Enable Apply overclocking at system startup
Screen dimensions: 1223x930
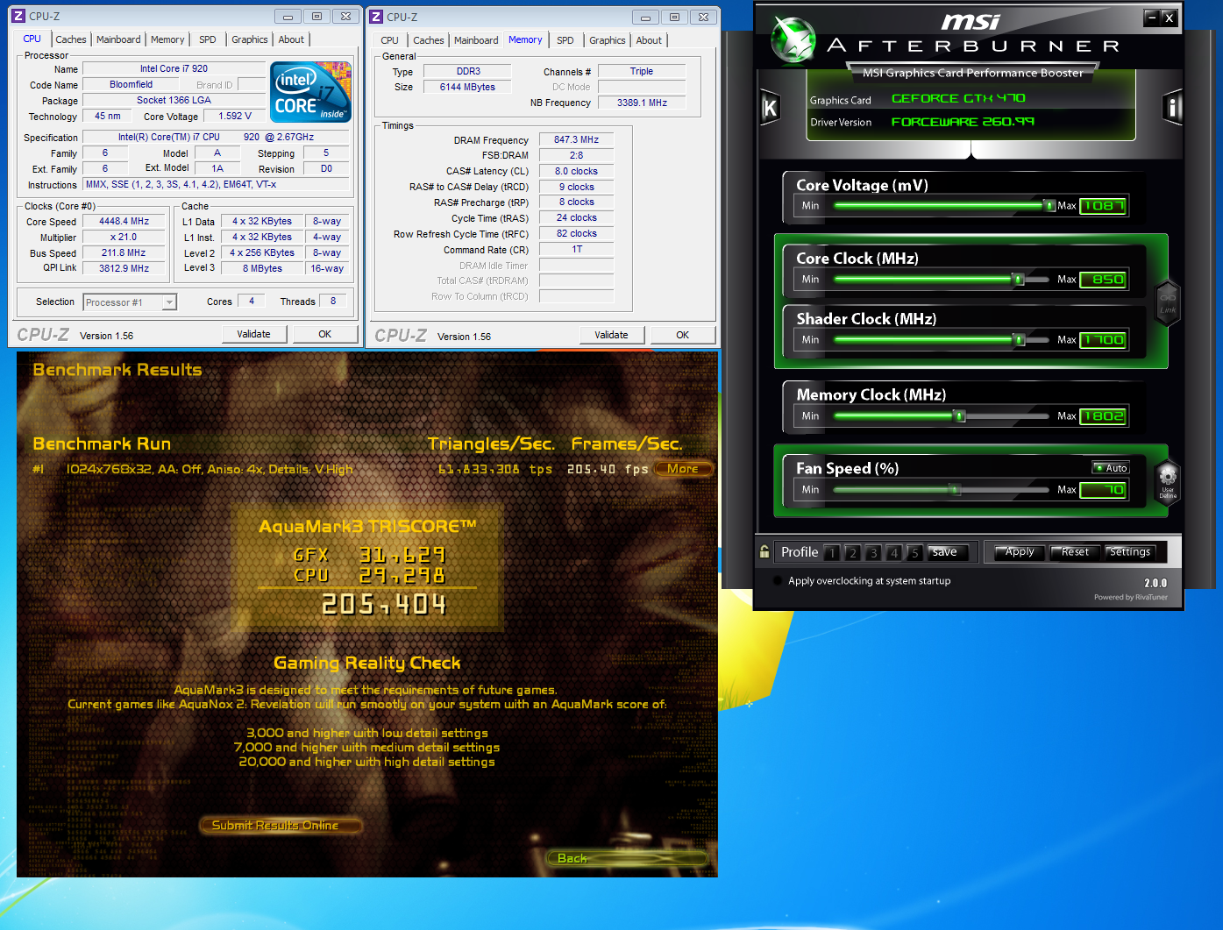pos(778,580)
